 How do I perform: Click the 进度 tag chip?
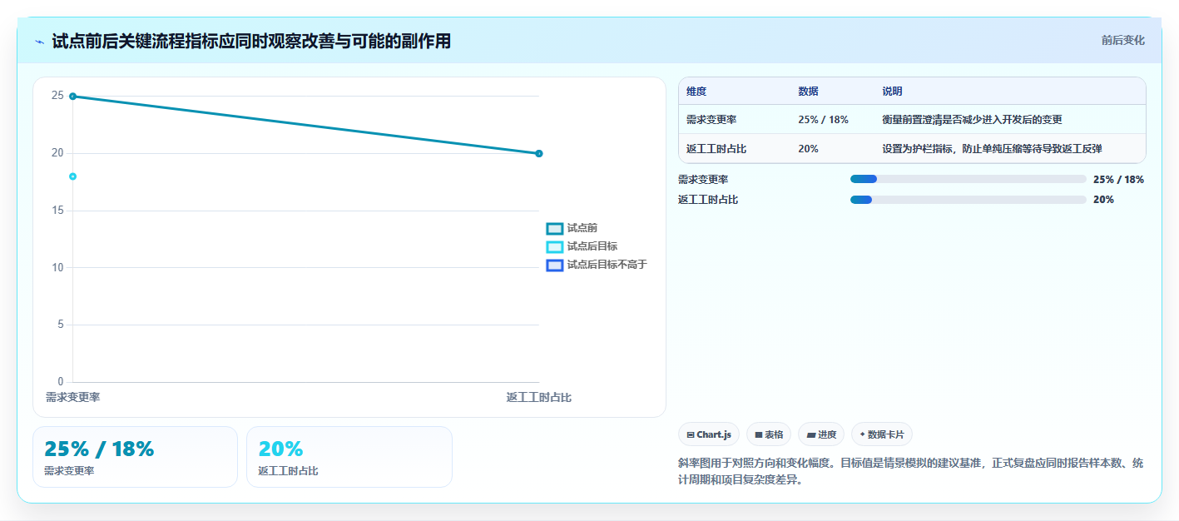tap(821, 434)
